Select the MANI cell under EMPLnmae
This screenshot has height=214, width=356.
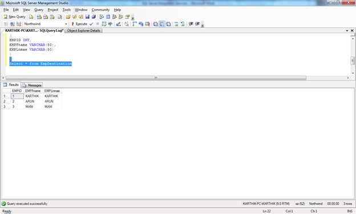(x=52, y=107)
